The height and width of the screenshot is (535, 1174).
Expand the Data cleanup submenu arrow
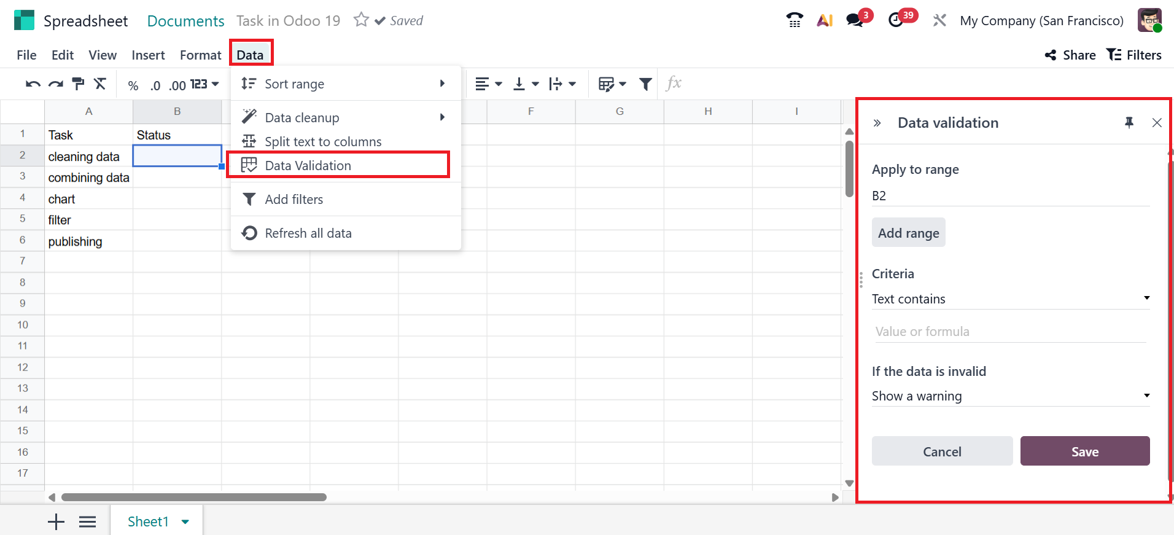442,117
